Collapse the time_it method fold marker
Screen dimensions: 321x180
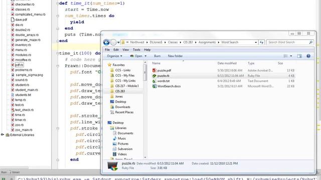(58, 3)
